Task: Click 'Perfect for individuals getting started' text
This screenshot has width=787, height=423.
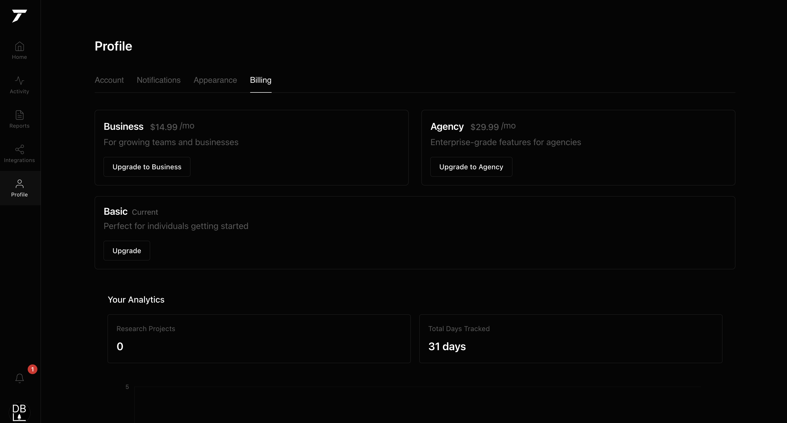Action: pyautogui.click(x=176, y=226)
